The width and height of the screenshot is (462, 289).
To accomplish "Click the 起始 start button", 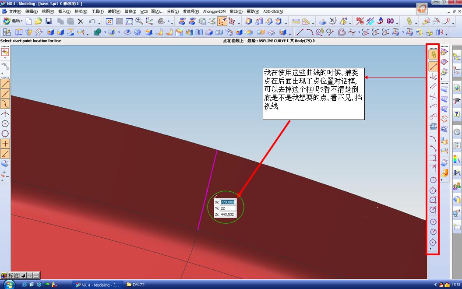I will 12,21.
